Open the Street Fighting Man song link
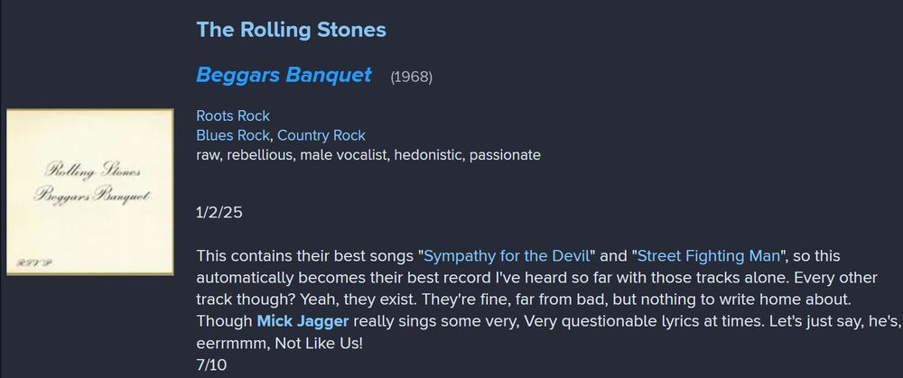This screenshot has height=378, width=903. coord(708,255)
